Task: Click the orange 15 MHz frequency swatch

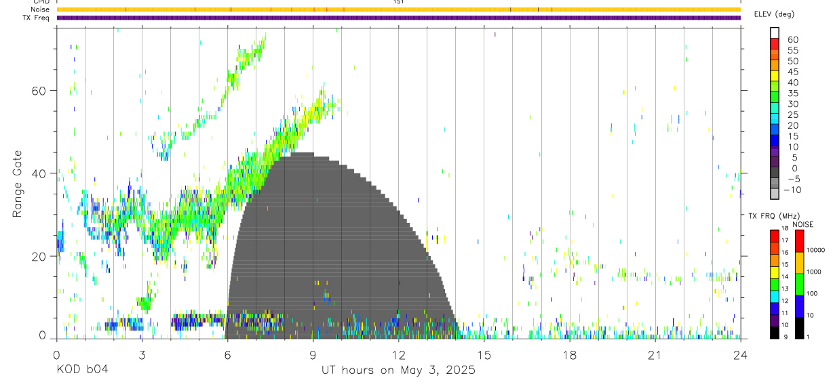Action: pos(773,260)
